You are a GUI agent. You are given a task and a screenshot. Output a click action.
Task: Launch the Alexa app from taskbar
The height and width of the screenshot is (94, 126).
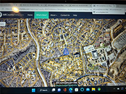pyautogui.click(x=82, y=90)
